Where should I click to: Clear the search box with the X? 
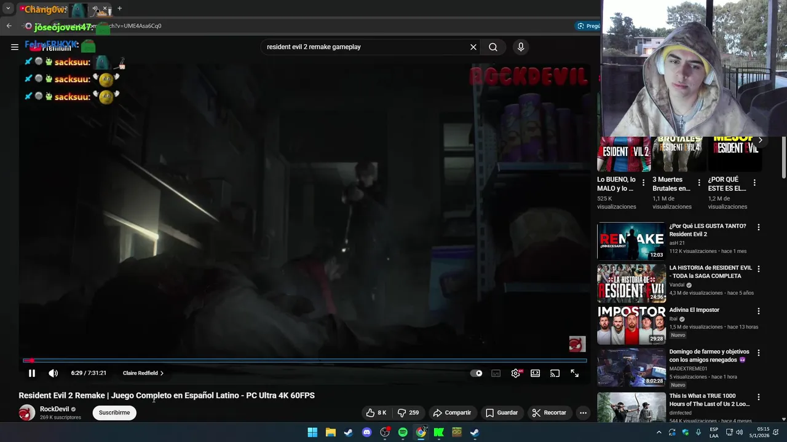(x=473, y=47)
